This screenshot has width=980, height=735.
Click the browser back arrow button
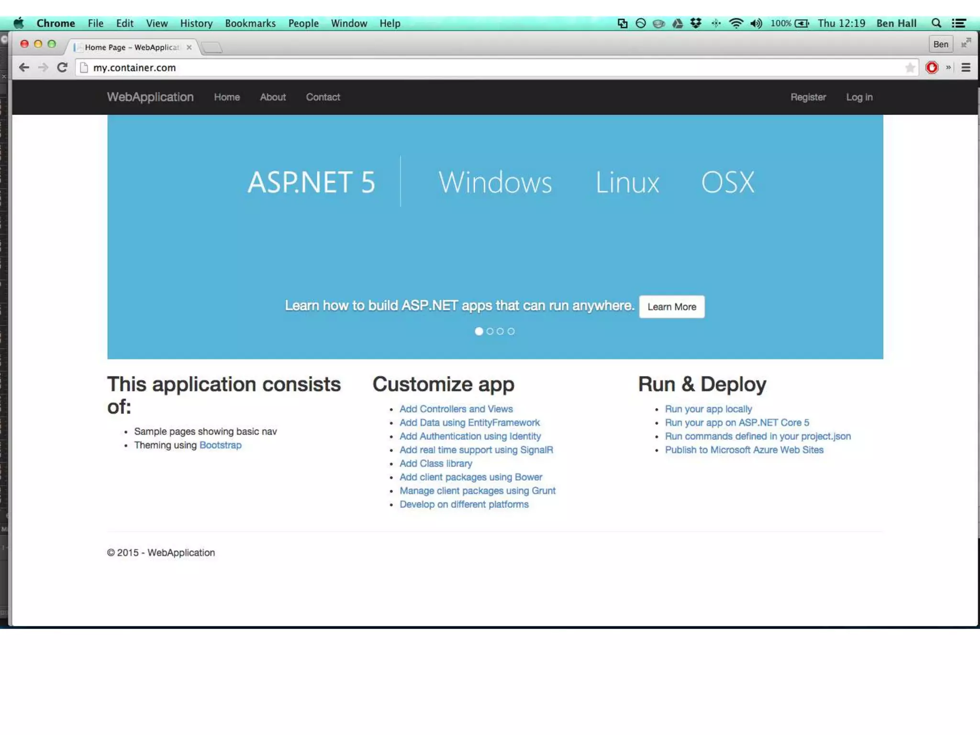24,67
